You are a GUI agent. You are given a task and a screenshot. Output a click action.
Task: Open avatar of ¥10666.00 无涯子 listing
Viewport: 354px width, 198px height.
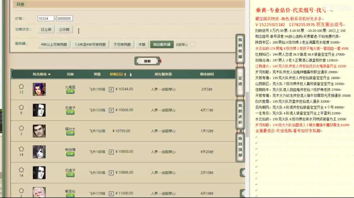(x=39, y=110)
